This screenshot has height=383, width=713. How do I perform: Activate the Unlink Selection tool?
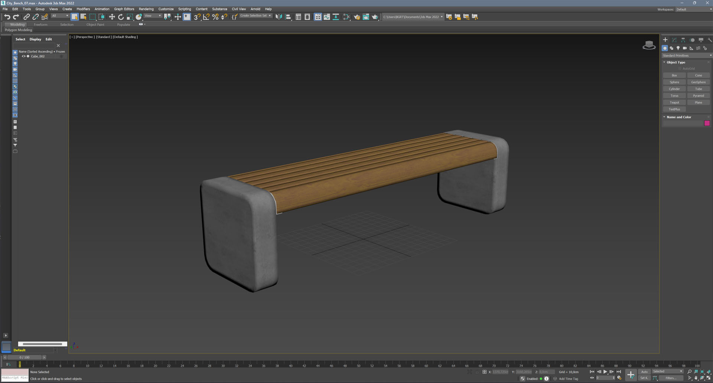point(36,17)
